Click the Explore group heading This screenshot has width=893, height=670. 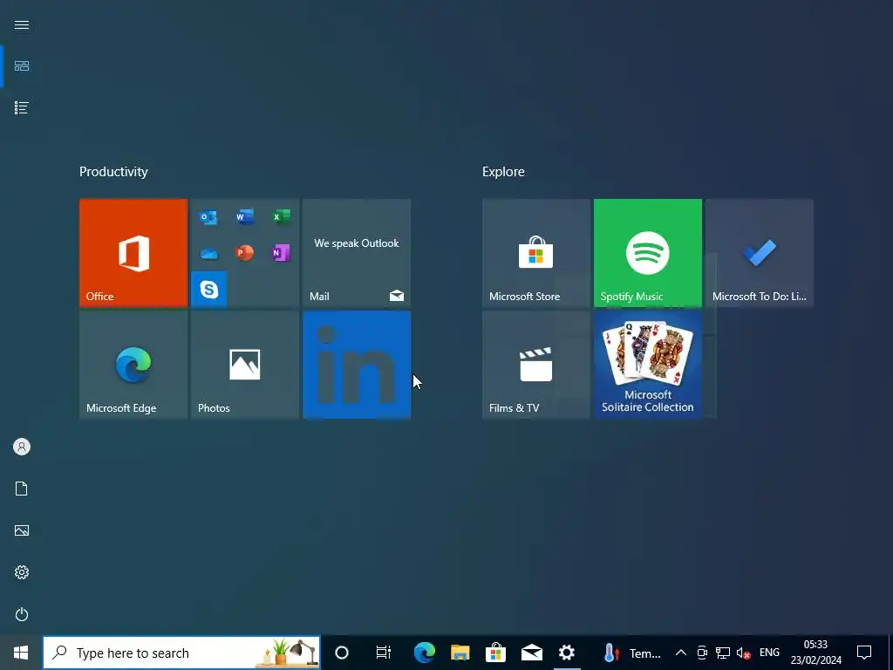pos(503,172)
